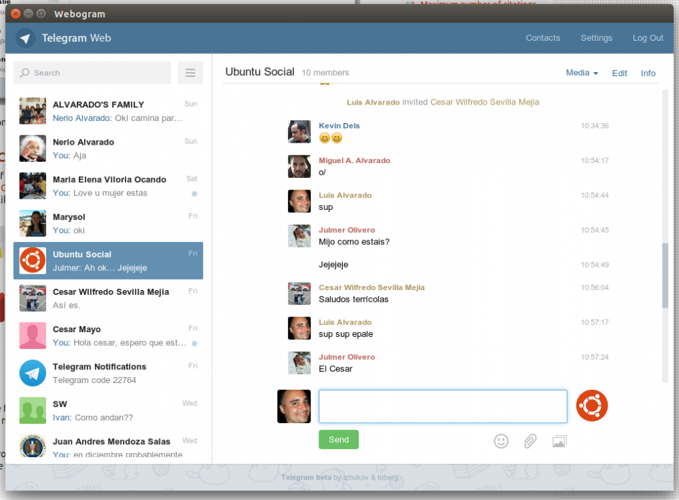The height and width of the screenshot is (500, 679).
Task: Click Juan Andres Mendoza Salas's seal avatar
Action: point(33,446)
